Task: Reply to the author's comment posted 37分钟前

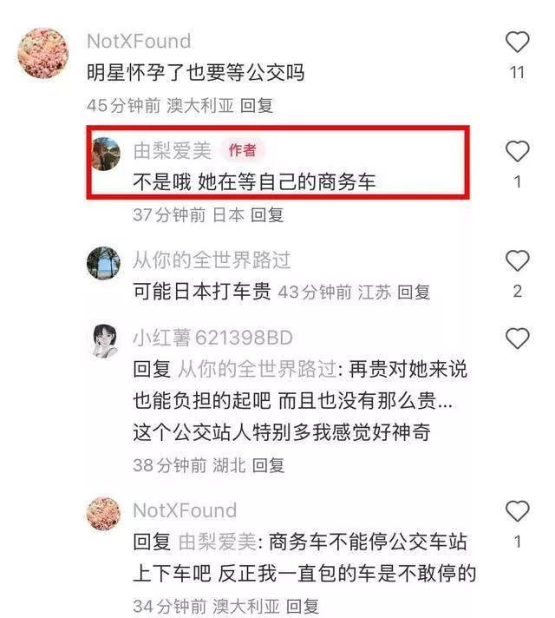Action: [267, 215]
